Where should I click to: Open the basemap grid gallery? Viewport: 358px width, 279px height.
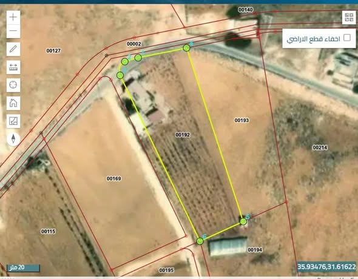[349, 17]
